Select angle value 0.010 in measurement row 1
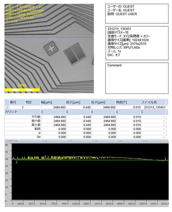This screenshot has width=172, height=212. click(x=137, y=107)
